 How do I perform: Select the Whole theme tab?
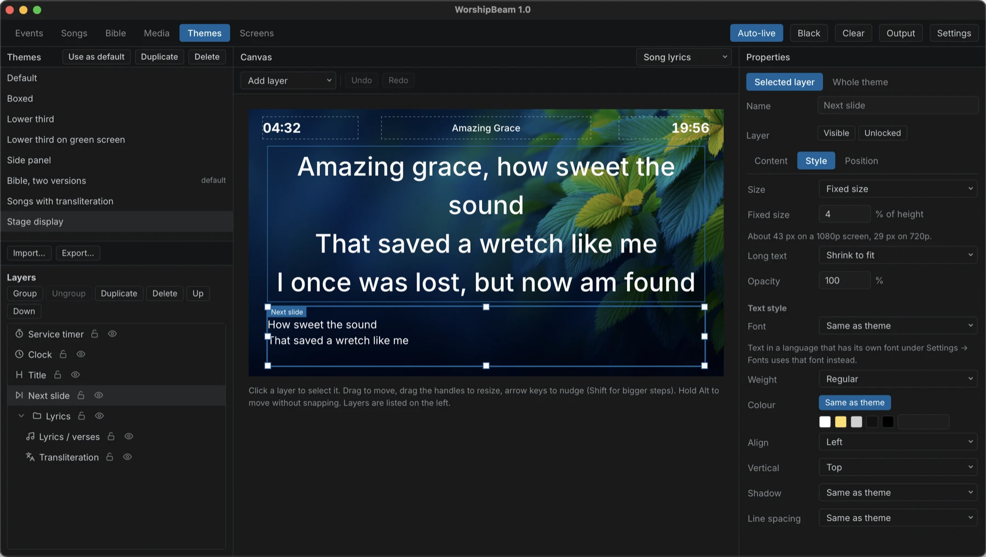tap(860, 82)
